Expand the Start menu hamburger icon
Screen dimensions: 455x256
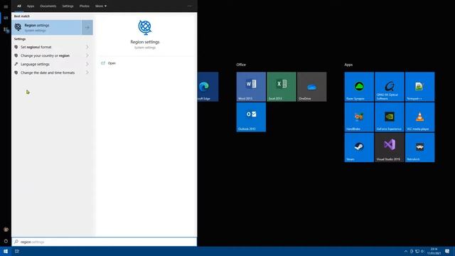6,6
